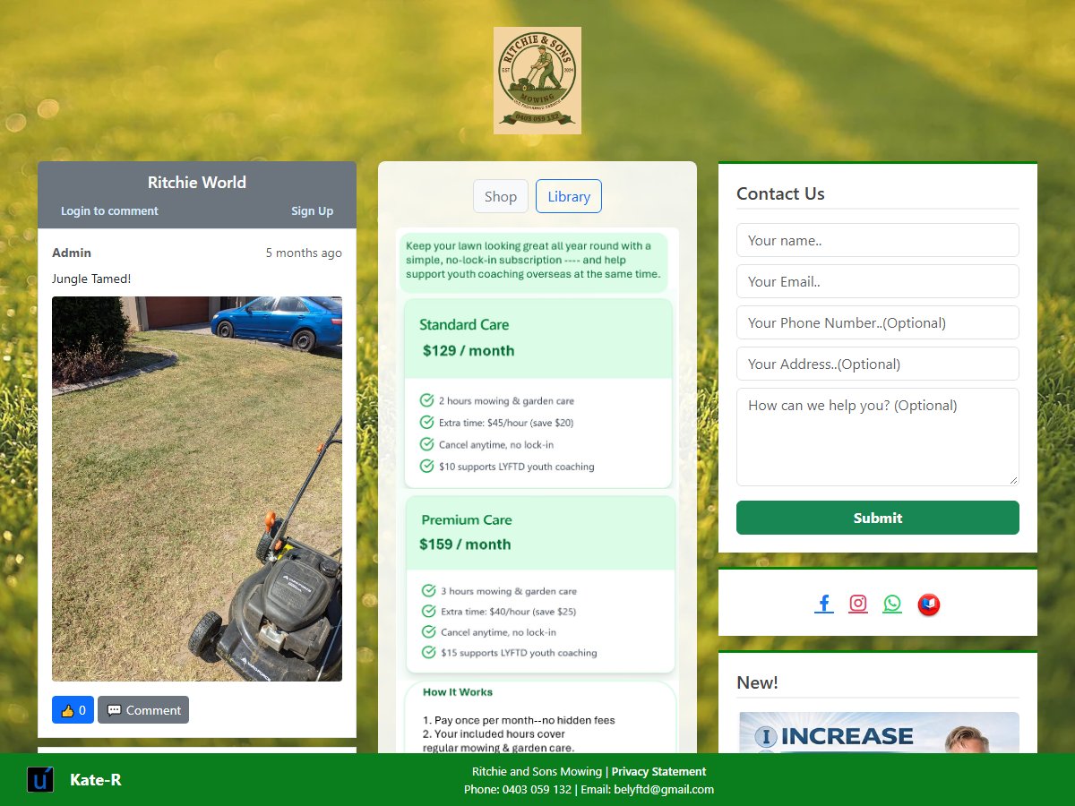Click '3 hours mowing & garden care' line

pos(509,591)
